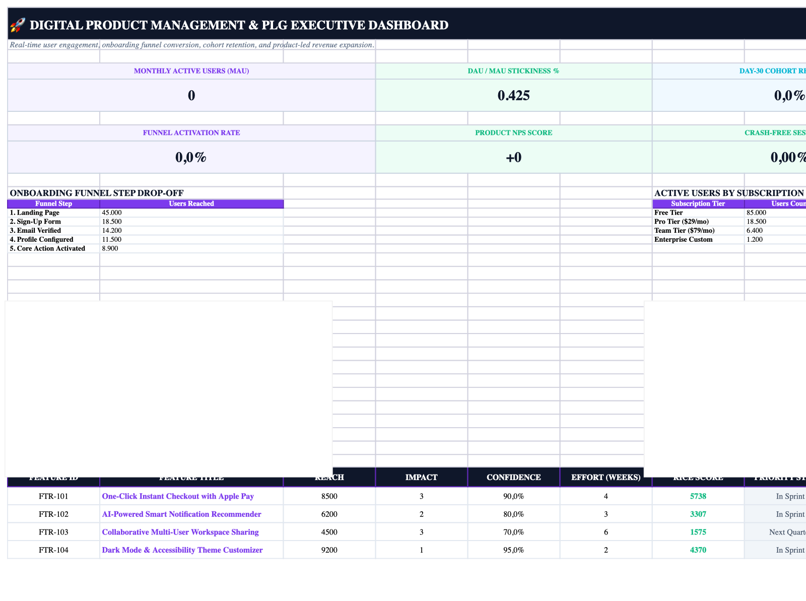Click the 'Enterprise Custom' row label
Viewport: 806px width, 601px height.
click(x=684, y=240)
